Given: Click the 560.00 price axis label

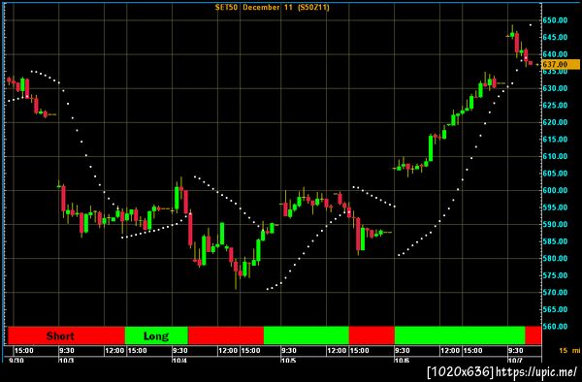Looking at the screenshot, I should [555, 327].
